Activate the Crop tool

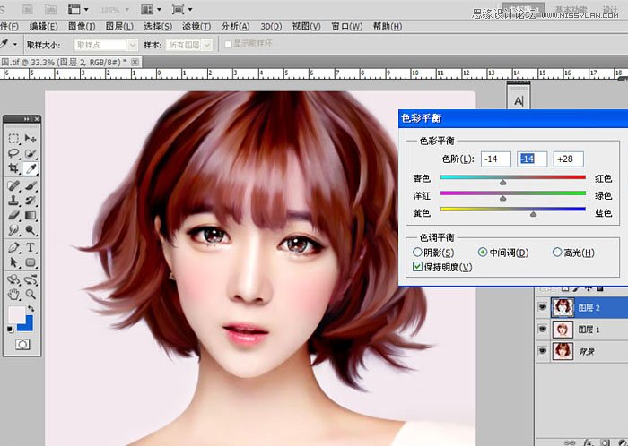click(x=13, y=168)
